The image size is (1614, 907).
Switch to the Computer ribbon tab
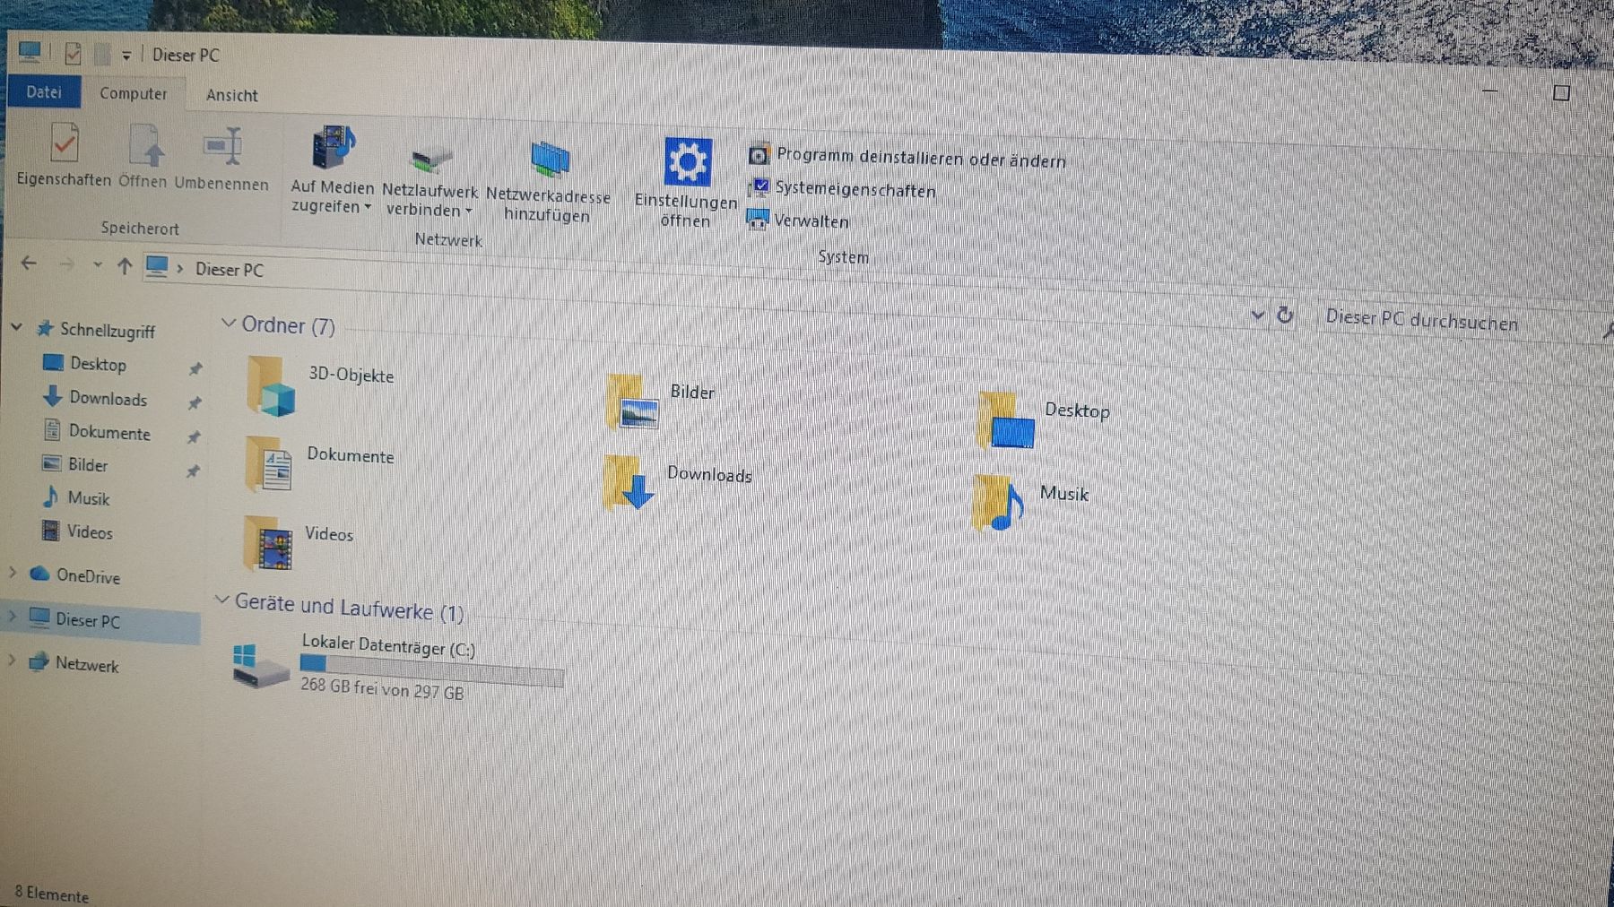pyautogui.click(x=133, y=93)
